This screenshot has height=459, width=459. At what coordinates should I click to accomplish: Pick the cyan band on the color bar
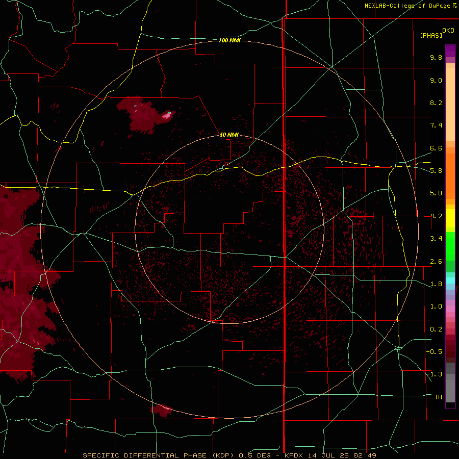(450, 280)
